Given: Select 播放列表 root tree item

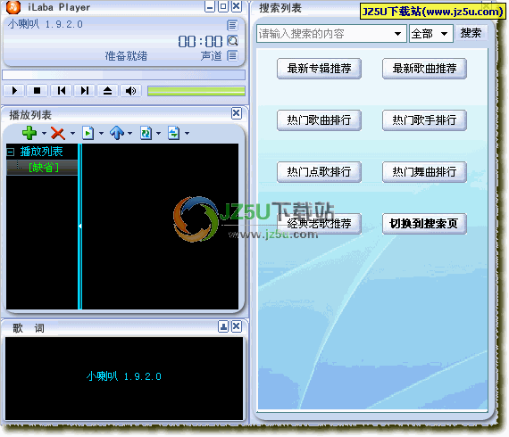Looking at the screenshot, I should click(x=42, y=152).
